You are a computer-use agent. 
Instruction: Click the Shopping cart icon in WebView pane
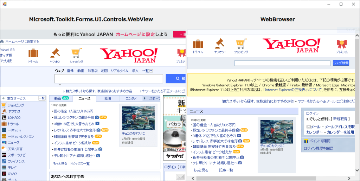(x=77, y=53)
